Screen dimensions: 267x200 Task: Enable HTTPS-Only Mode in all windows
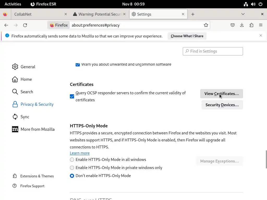point(72,160)
